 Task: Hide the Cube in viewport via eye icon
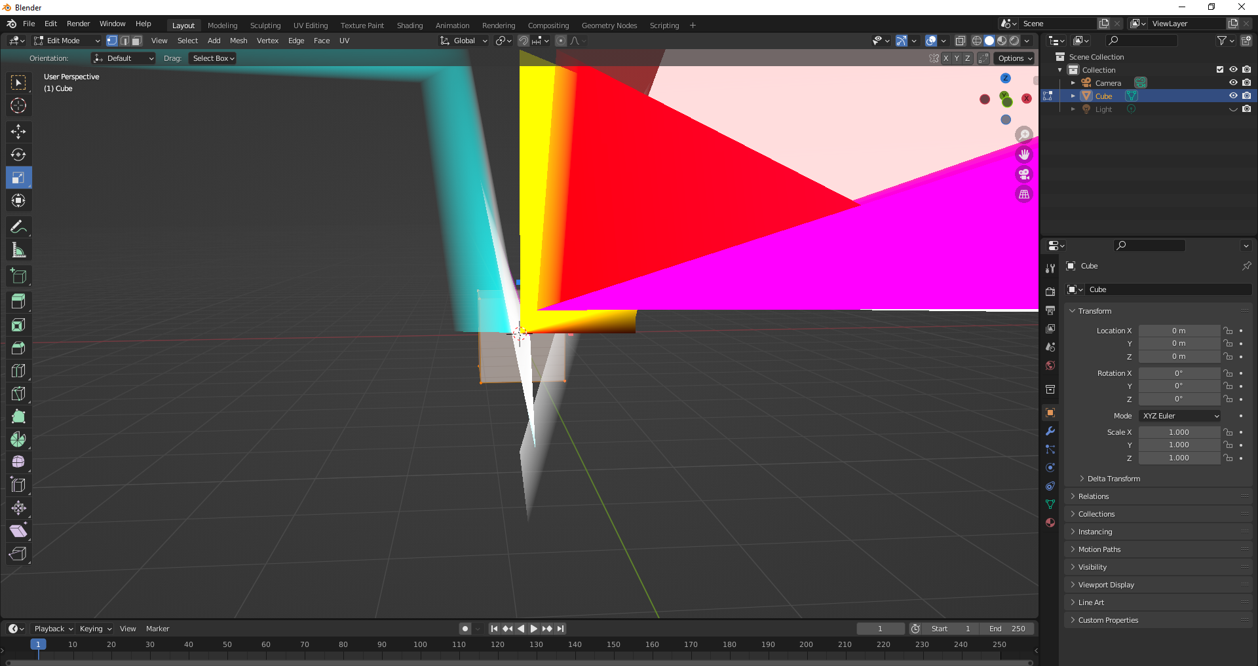point(1233,96)
